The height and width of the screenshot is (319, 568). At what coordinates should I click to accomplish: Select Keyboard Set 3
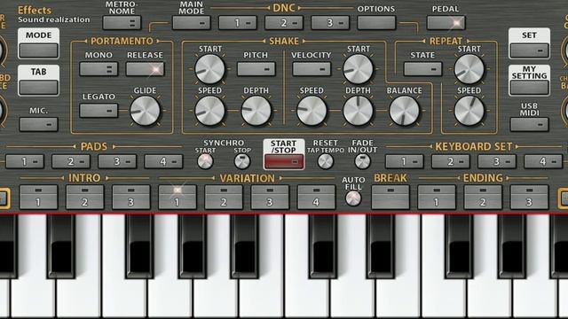click(497, 161)
